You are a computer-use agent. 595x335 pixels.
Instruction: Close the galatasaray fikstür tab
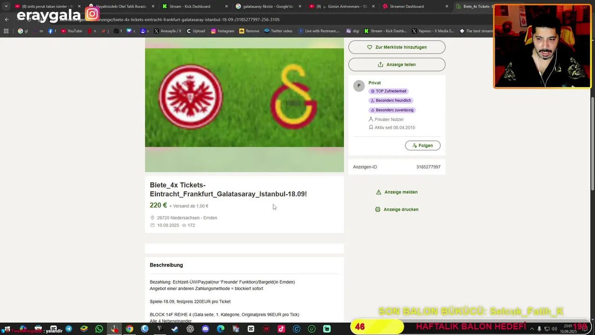[300, 7]
